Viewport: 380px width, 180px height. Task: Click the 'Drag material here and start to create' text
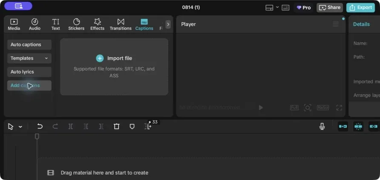coord(104,173)
